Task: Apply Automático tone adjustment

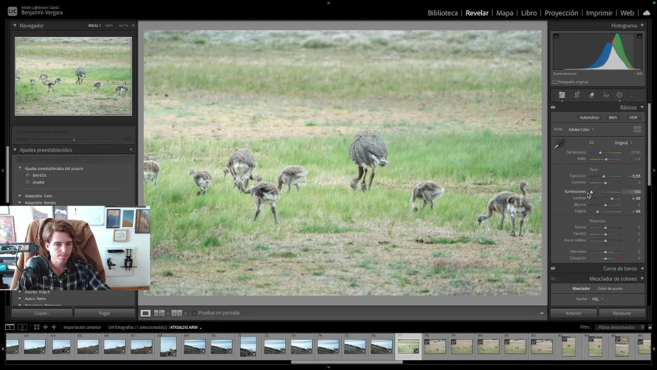Action: click(589, 118)
